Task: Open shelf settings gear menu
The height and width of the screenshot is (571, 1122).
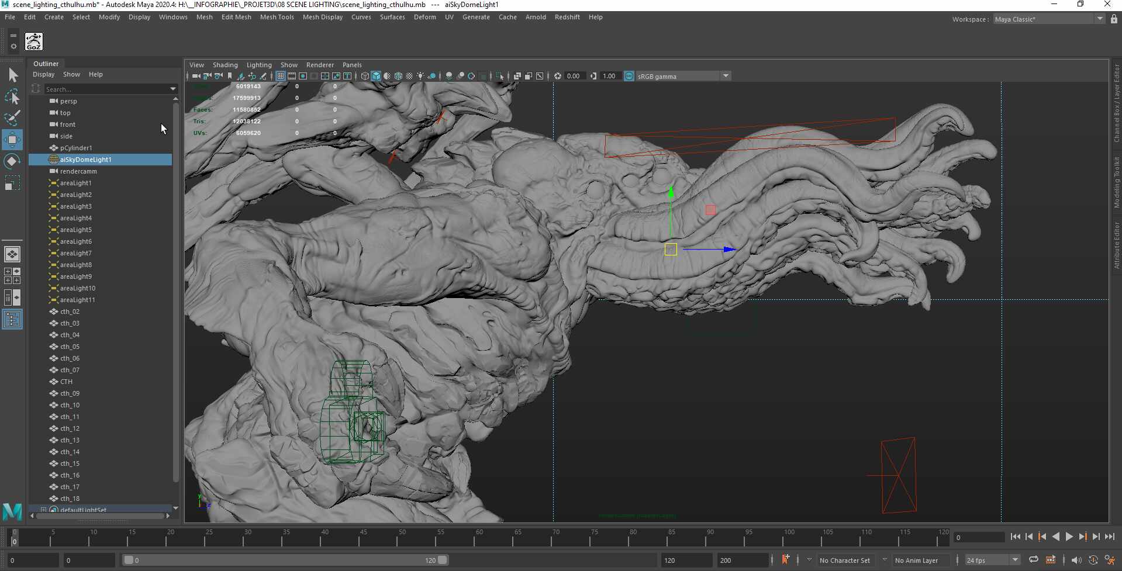Action: point(13,46)
